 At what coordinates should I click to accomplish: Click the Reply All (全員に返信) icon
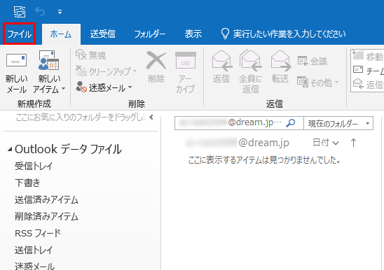[251, 60]
